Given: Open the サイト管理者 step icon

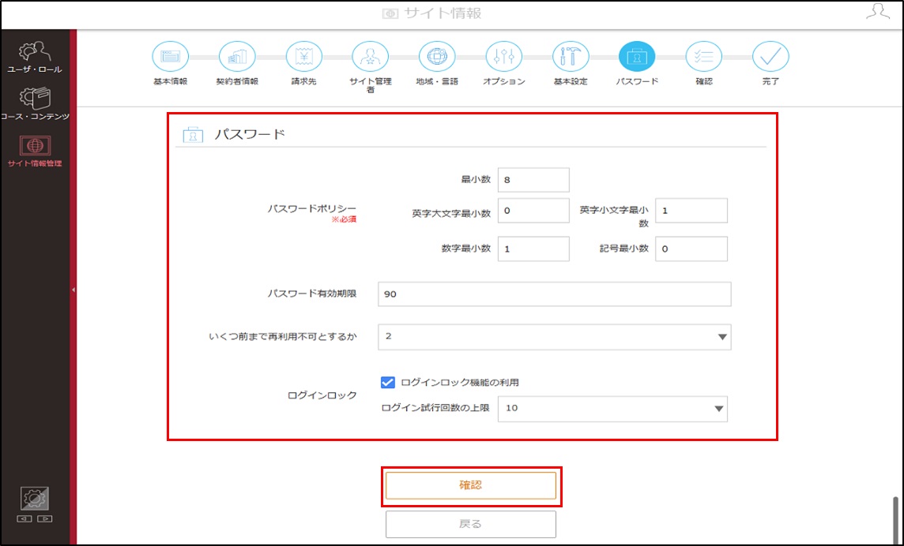Looking at the screenshot, I should (x=370, y=57).
